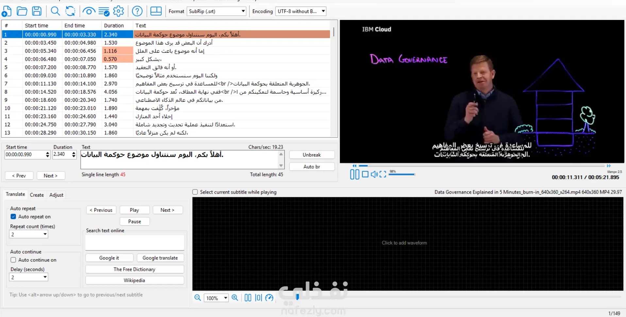Click the video rewind double-arrow icon

tap(354, 166)
